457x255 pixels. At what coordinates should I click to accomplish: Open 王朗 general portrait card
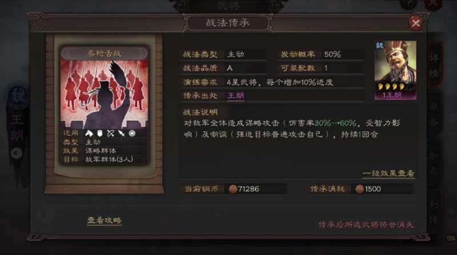coord(395,70)
